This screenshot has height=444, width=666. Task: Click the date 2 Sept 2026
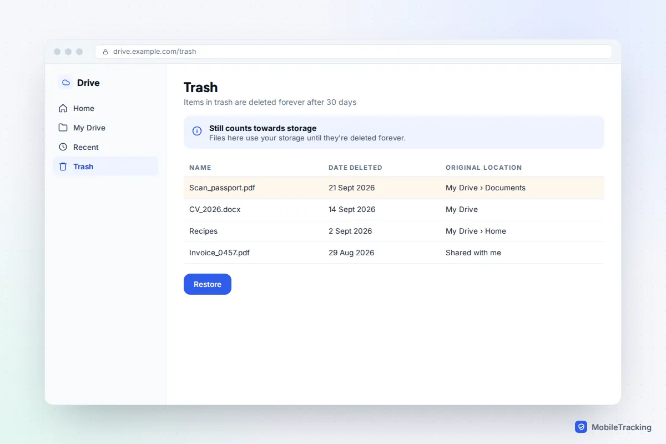pyautogui.click(x=350, y=231)
